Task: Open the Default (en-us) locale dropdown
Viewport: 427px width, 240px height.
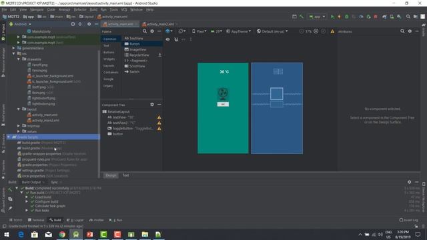Action: coord(272,31)
